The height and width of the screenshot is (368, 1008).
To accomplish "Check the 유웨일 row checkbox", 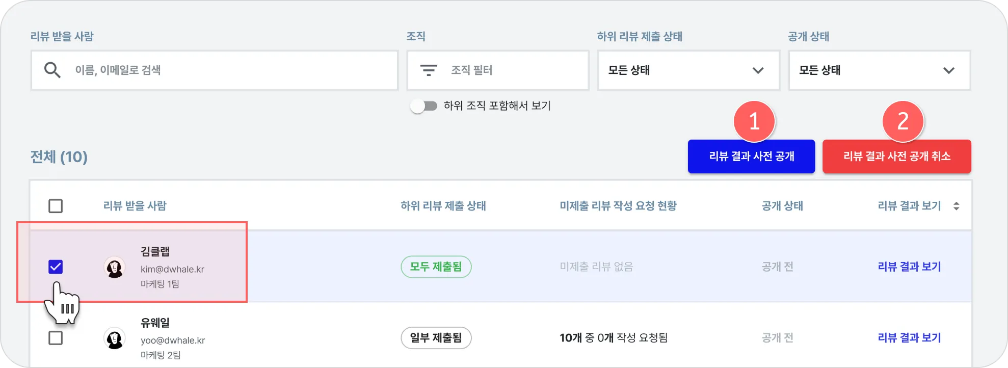I will pyautogui.click(x=56, y=338).
